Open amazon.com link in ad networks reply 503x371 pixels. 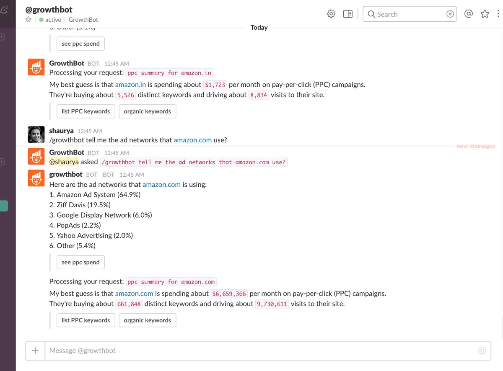click(x=161, y=184)
